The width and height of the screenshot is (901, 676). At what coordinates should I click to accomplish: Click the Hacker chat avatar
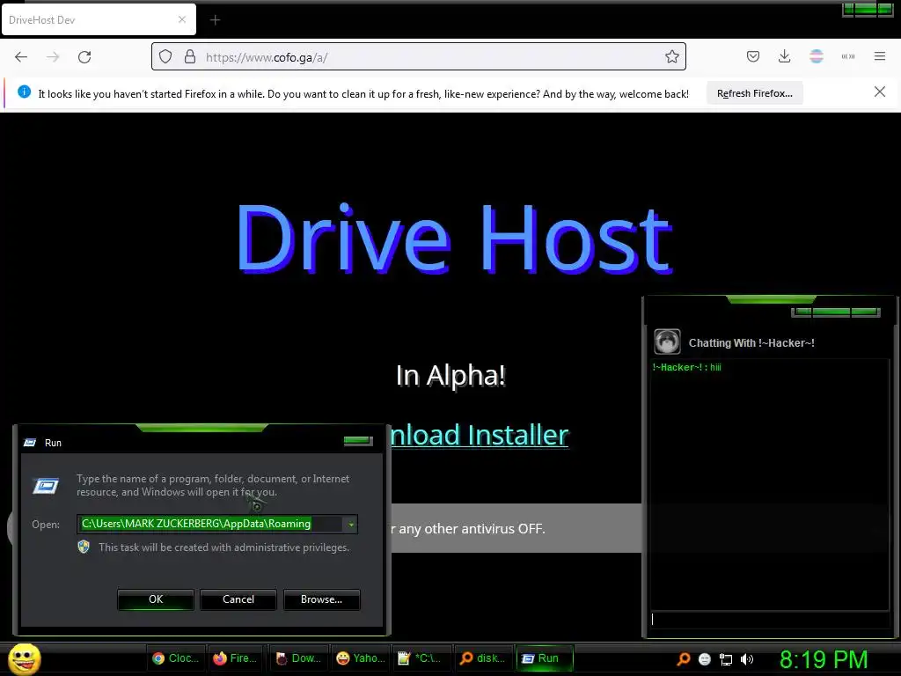pos(667,342)
